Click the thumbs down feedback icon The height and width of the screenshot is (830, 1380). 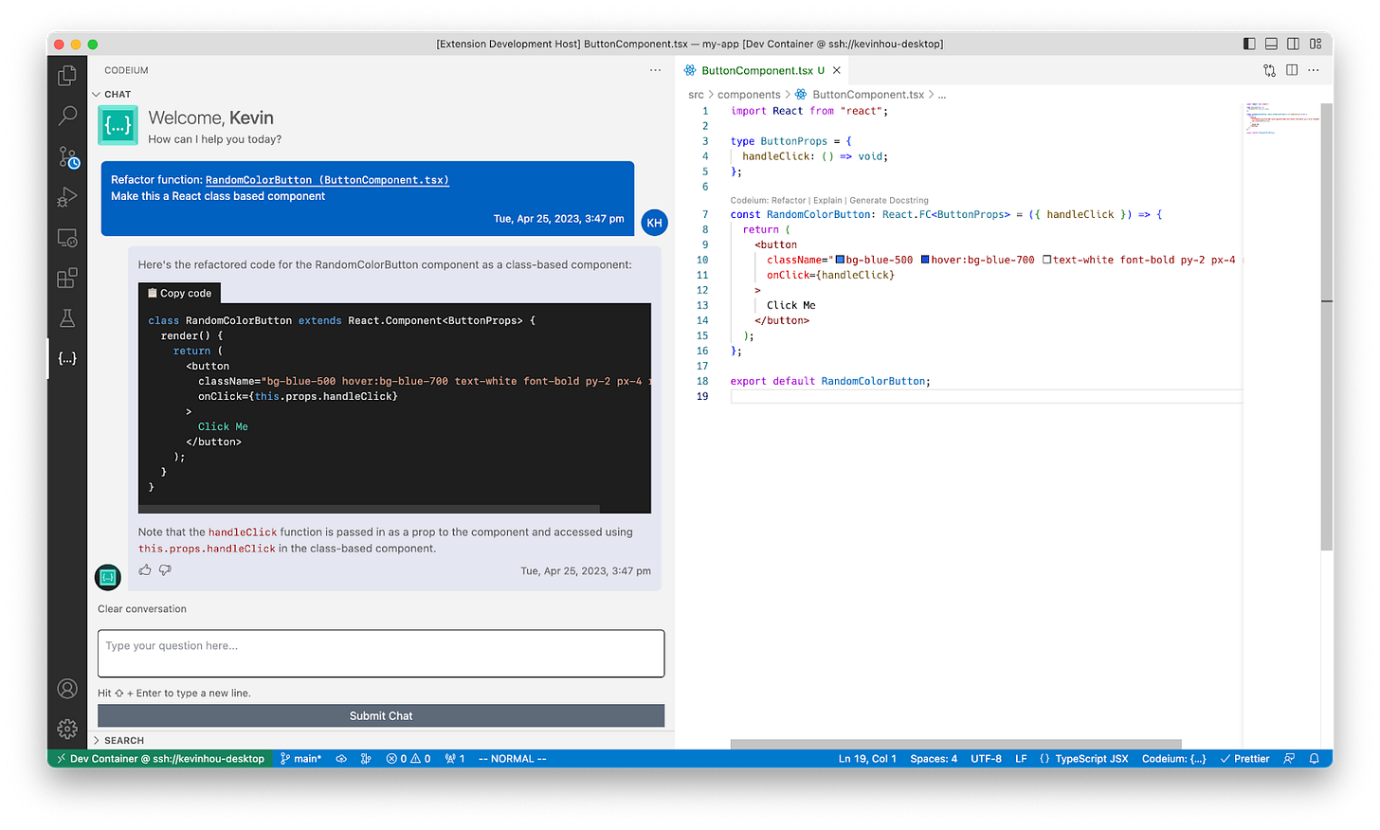[165, 570]
